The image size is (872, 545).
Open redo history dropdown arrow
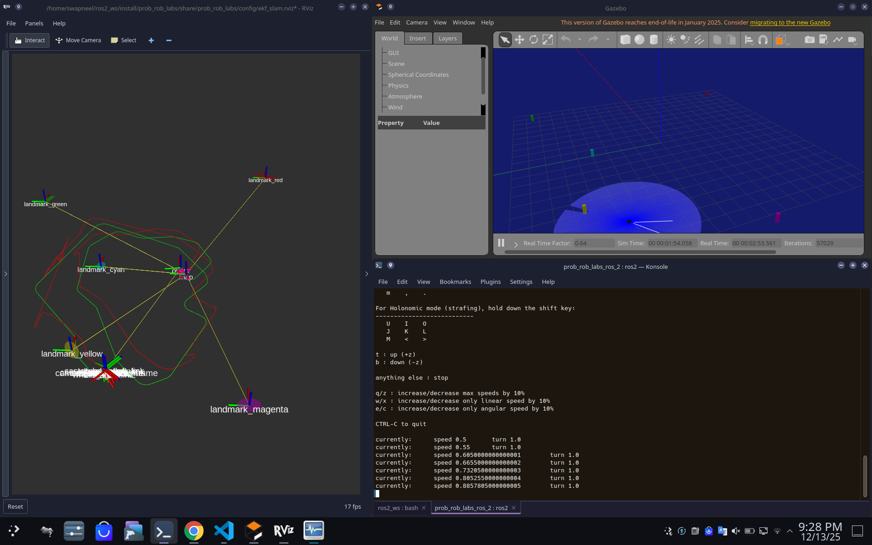pos(608,40)
